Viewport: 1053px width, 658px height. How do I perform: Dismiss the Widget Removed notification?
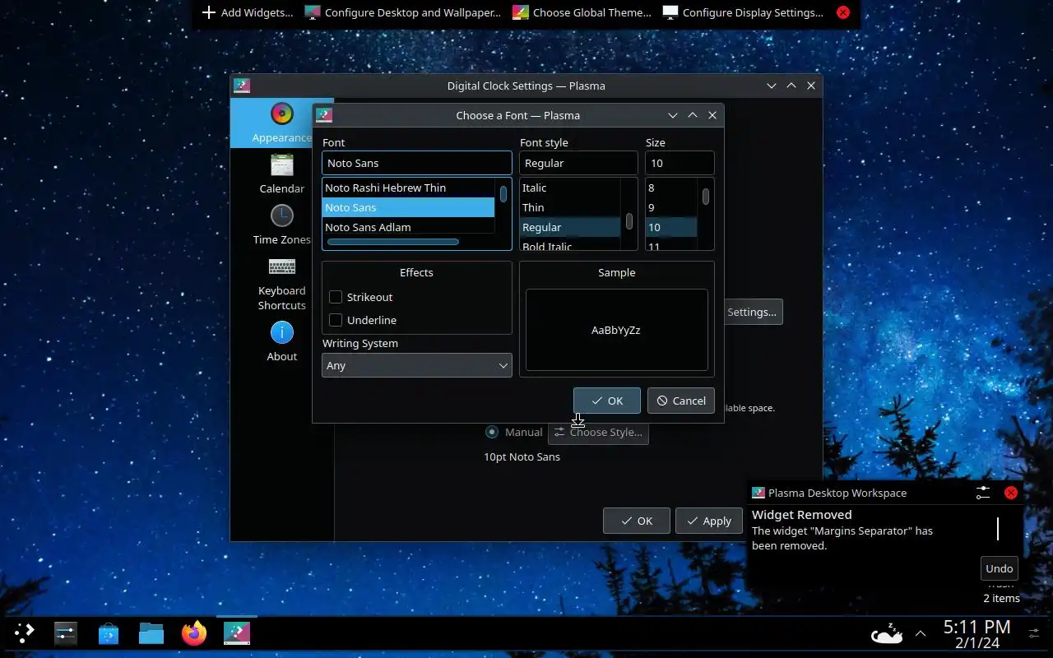pos(1011,493)
